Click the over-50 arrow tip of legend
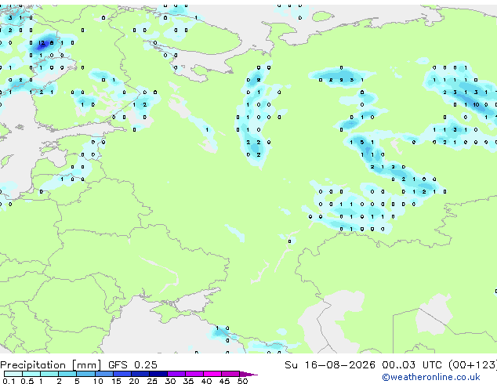497x384 pixels. (248, 374)
